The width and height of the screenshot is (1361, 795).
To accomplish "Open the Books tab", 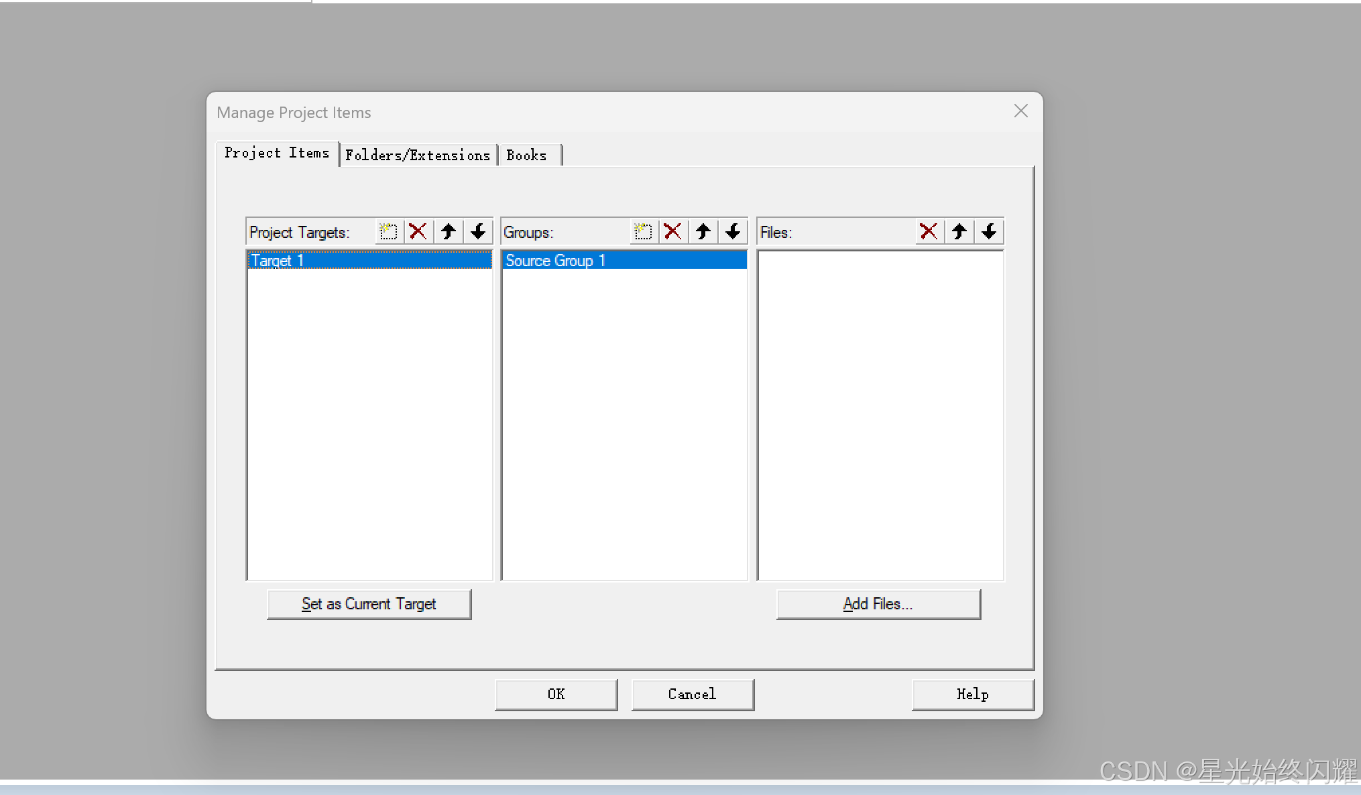I will 527,156.
